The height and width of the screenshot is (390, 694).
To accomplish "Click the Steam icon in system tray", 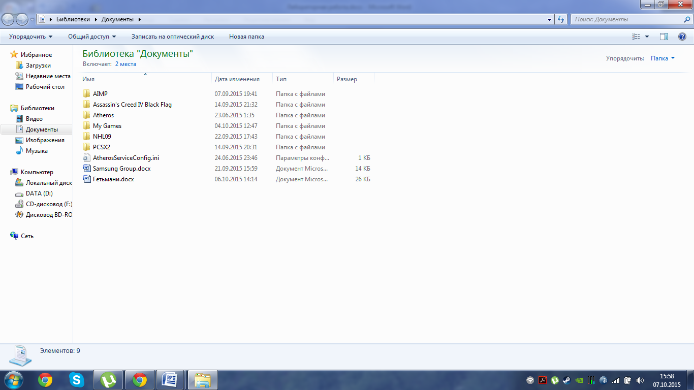I will [566, 380].
